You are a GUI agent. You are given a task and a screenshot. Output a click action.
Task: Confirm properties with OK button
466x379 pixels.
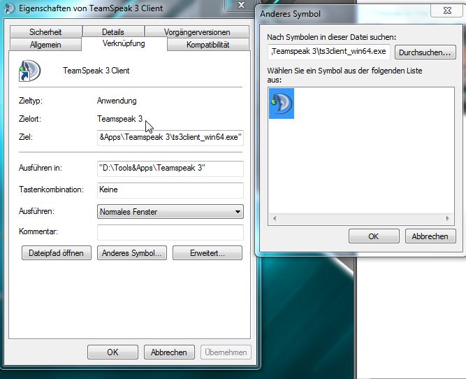point(112,352)
